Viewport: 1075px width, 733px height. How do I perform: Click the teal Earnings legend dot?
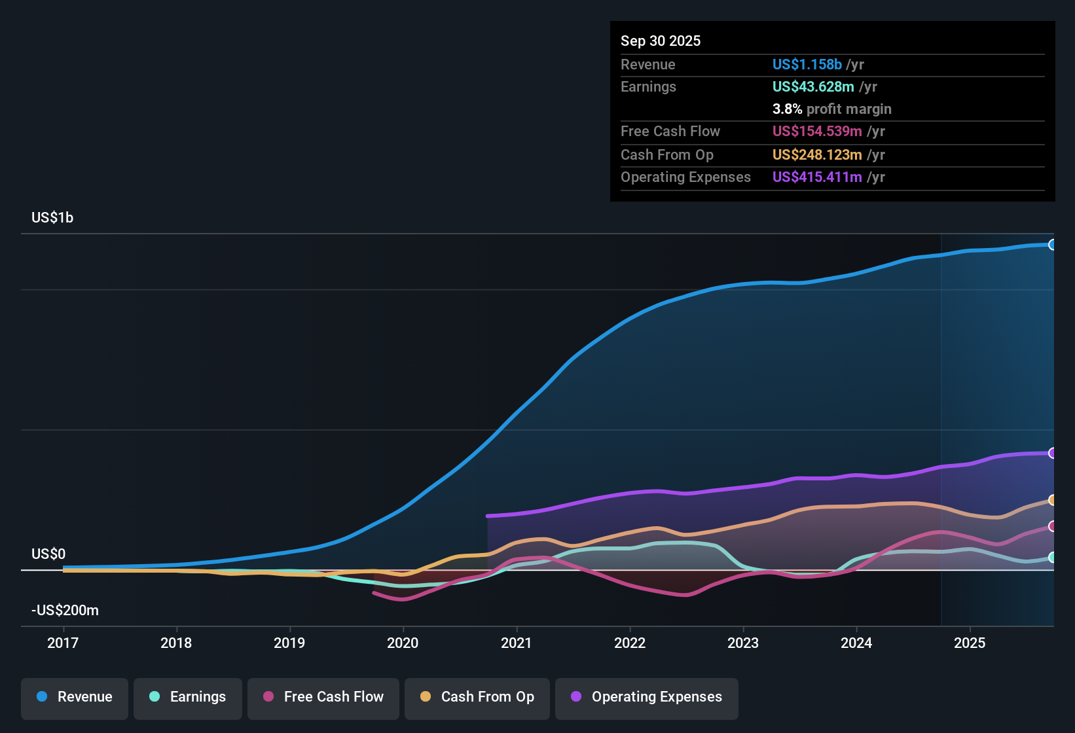click(x=155, y=697)
